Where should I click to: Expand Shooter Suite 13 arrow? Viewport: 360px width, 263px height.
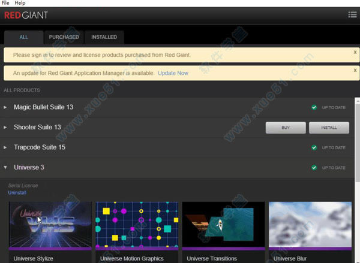[x=5, y=127]
